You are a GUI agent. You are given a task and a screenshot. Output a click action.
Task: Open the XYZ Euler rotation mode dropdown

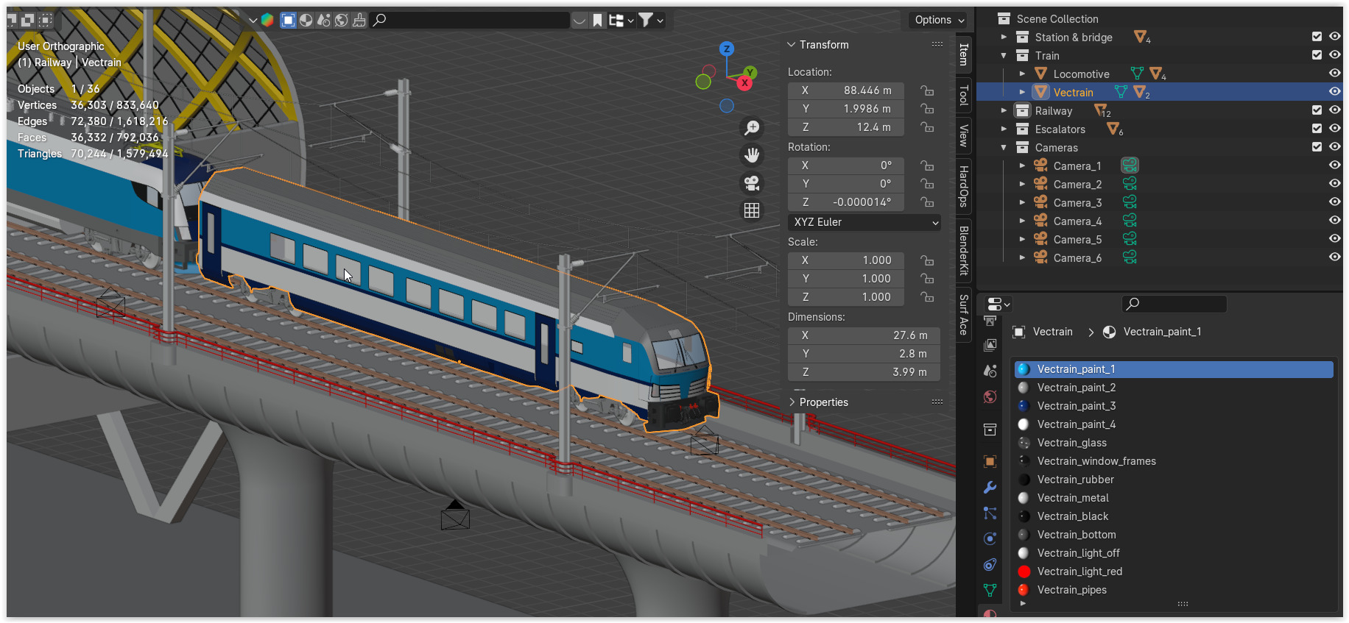tap(864, 222)
